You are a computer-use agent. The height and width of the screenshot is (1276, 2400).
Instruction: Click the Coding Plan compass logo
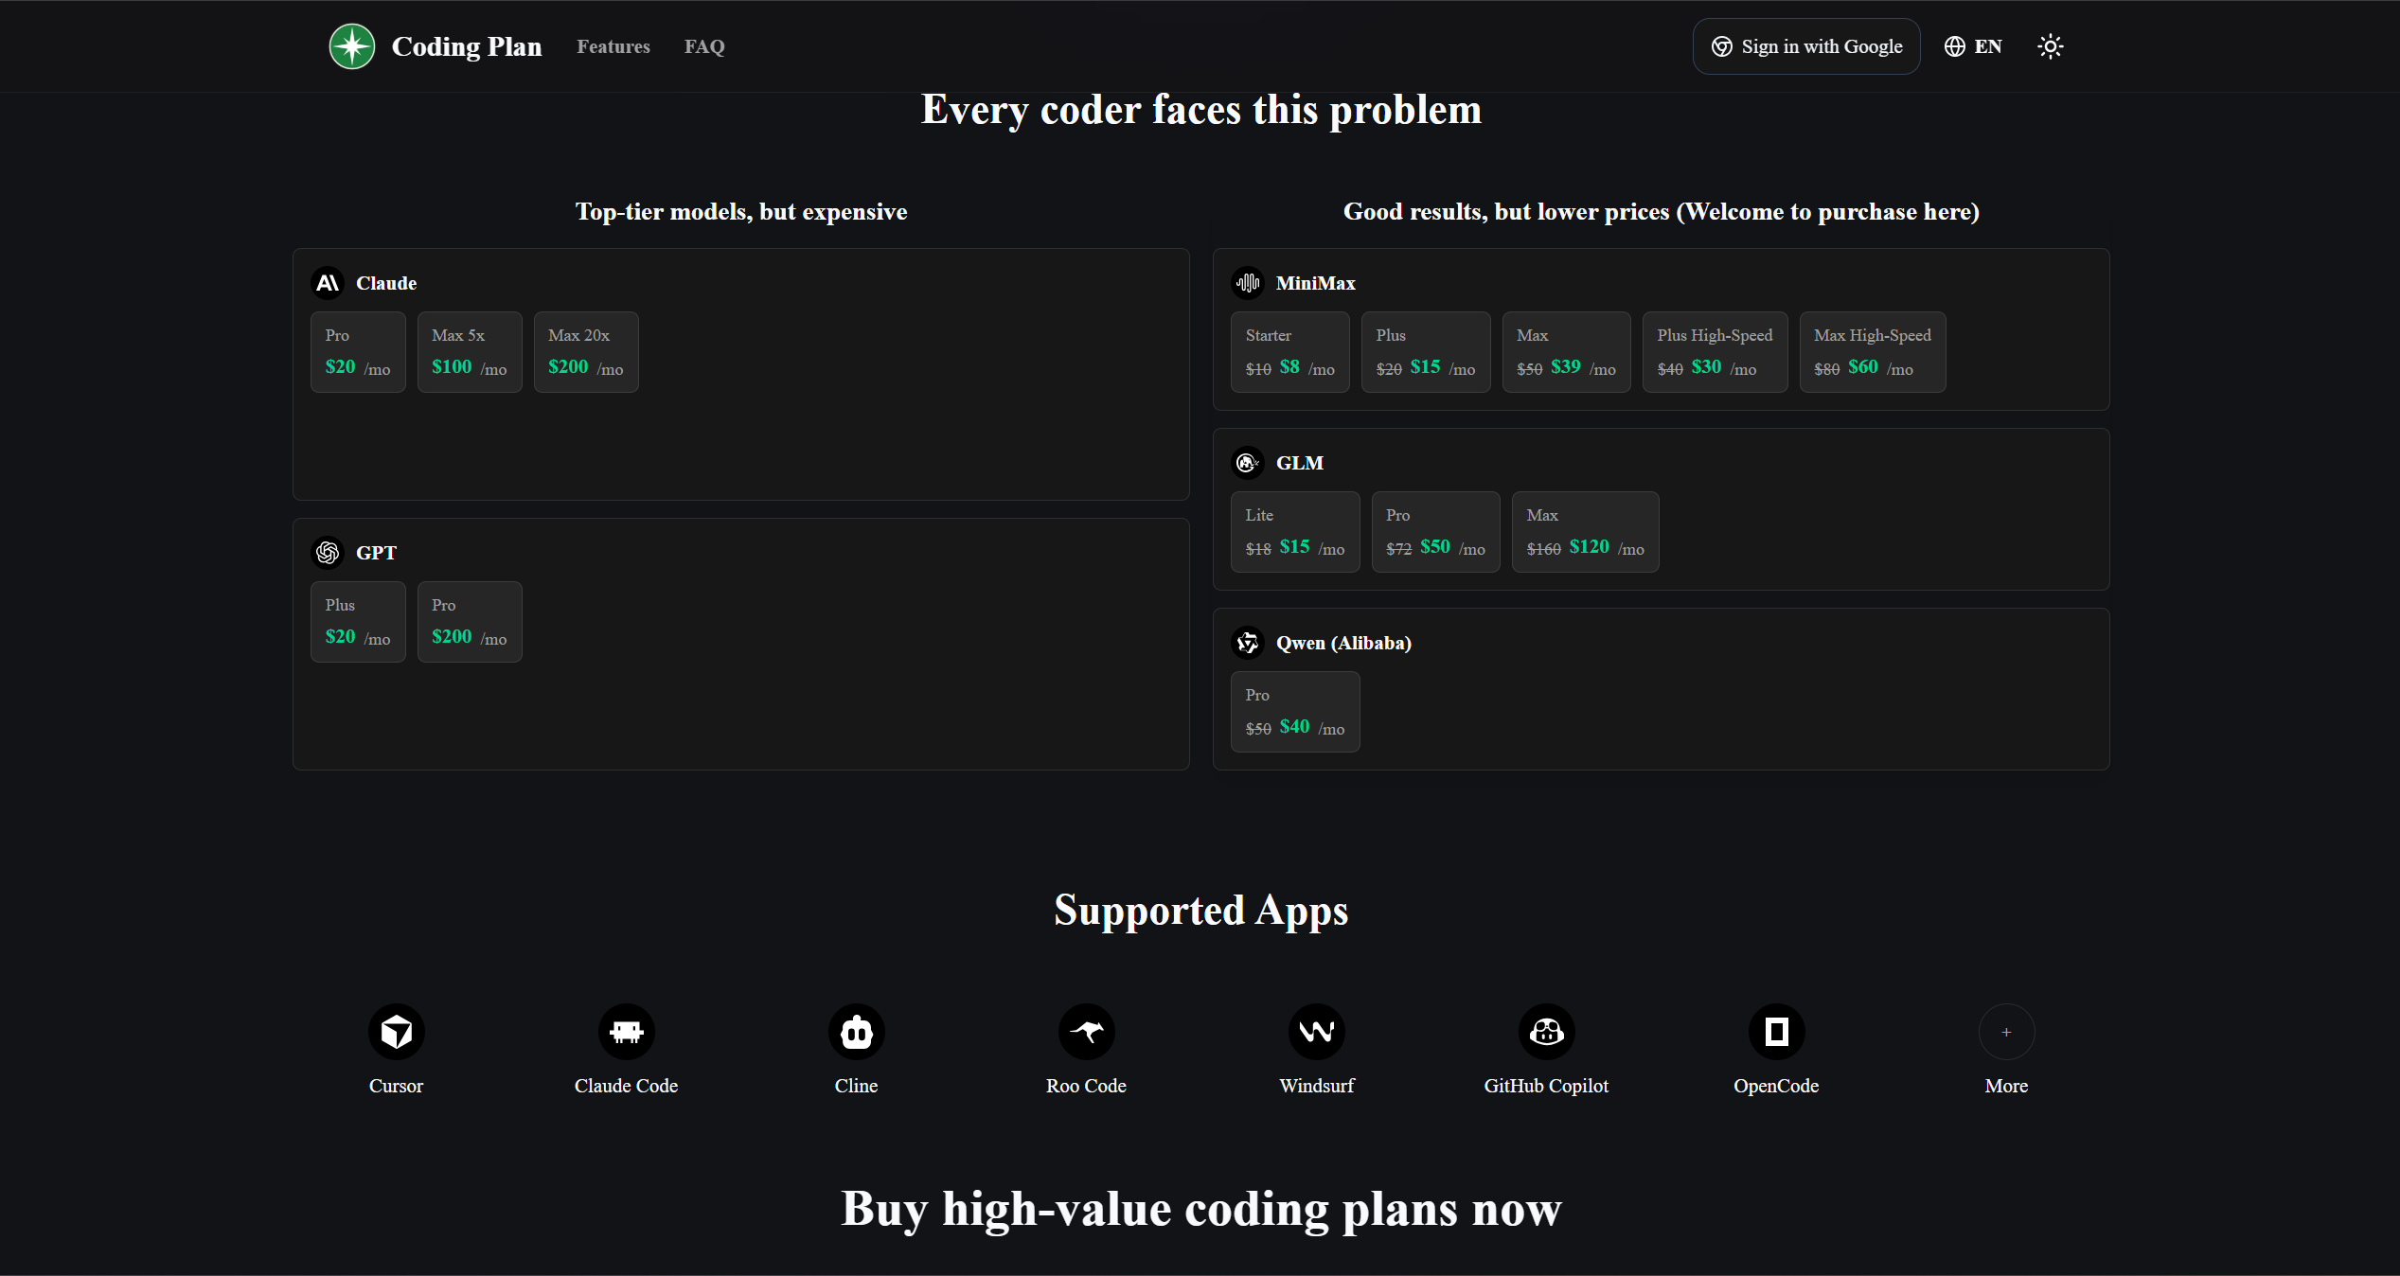tap(351, 46)
